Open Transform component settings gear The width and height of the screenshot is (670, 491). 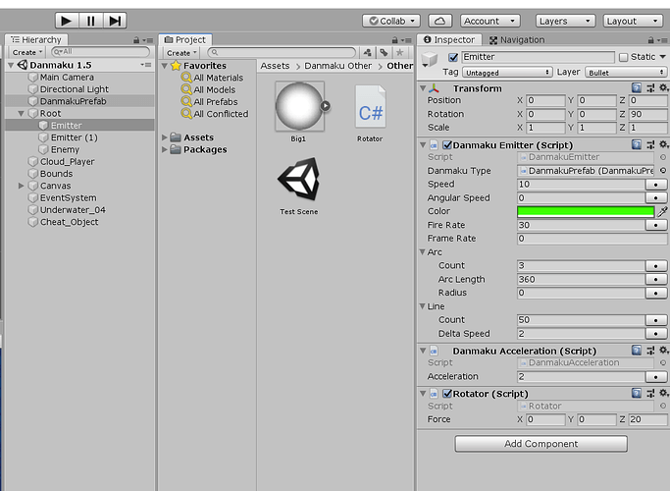tap(663, 87)
